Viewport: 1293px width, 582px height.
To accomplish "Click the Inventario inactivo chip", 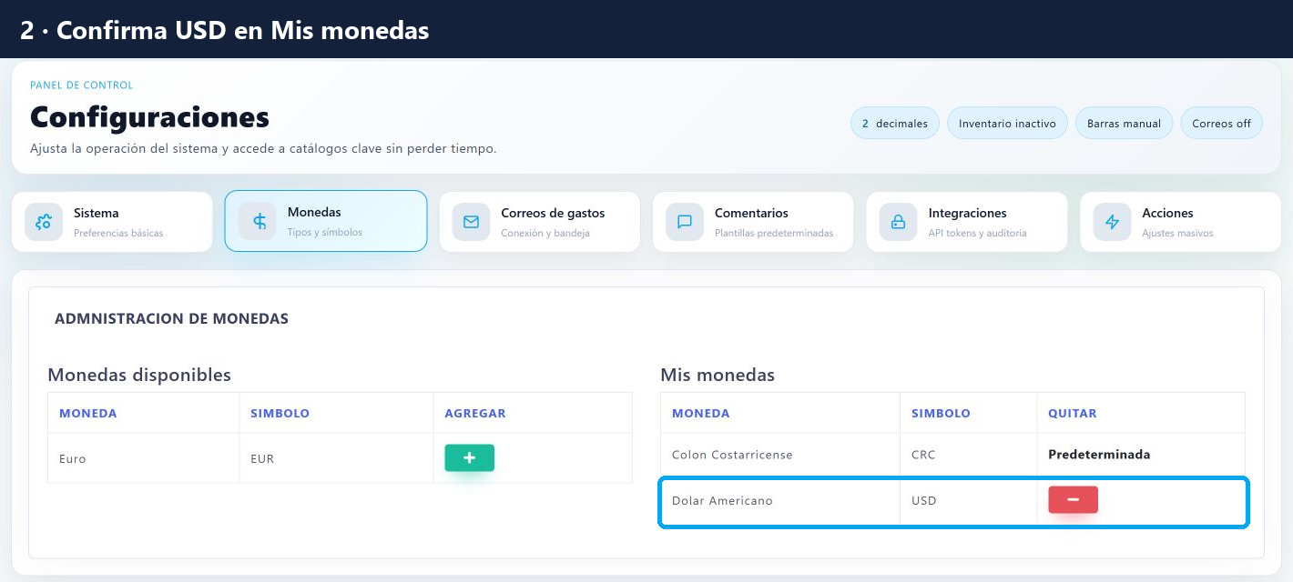I will point(1007,124).
